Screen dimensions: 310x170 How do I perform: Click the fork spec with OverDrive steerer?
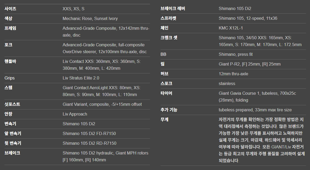104,48
